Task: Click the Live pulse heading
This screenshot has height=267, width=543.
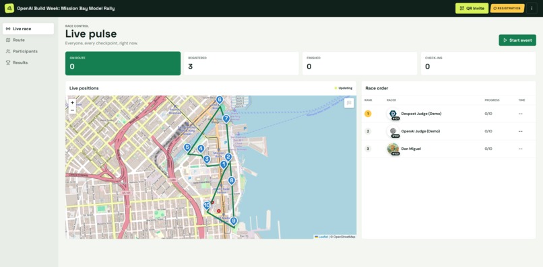Action: pos(91,34)
